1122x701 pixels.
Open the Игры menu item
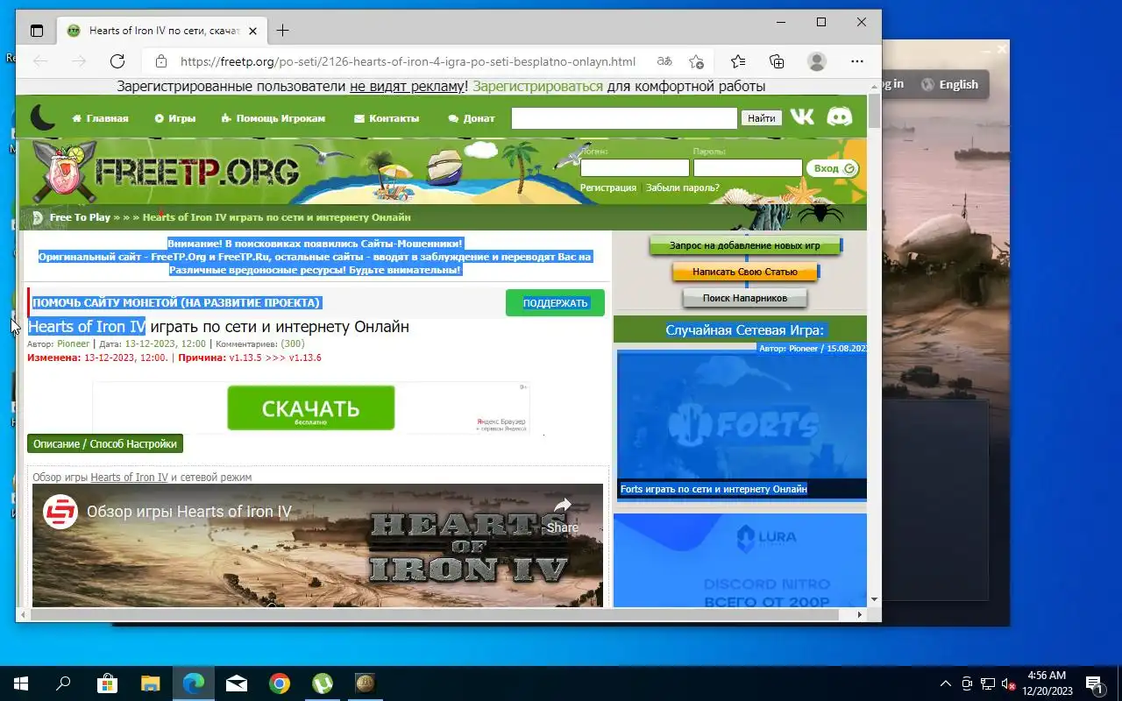click(174, 118)
